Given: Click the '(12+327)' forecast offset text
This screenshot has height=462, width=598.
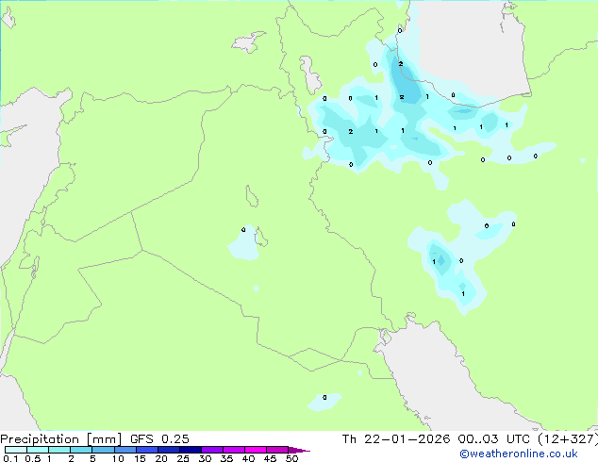Looking at the screenshot, I should click(568, 439).
